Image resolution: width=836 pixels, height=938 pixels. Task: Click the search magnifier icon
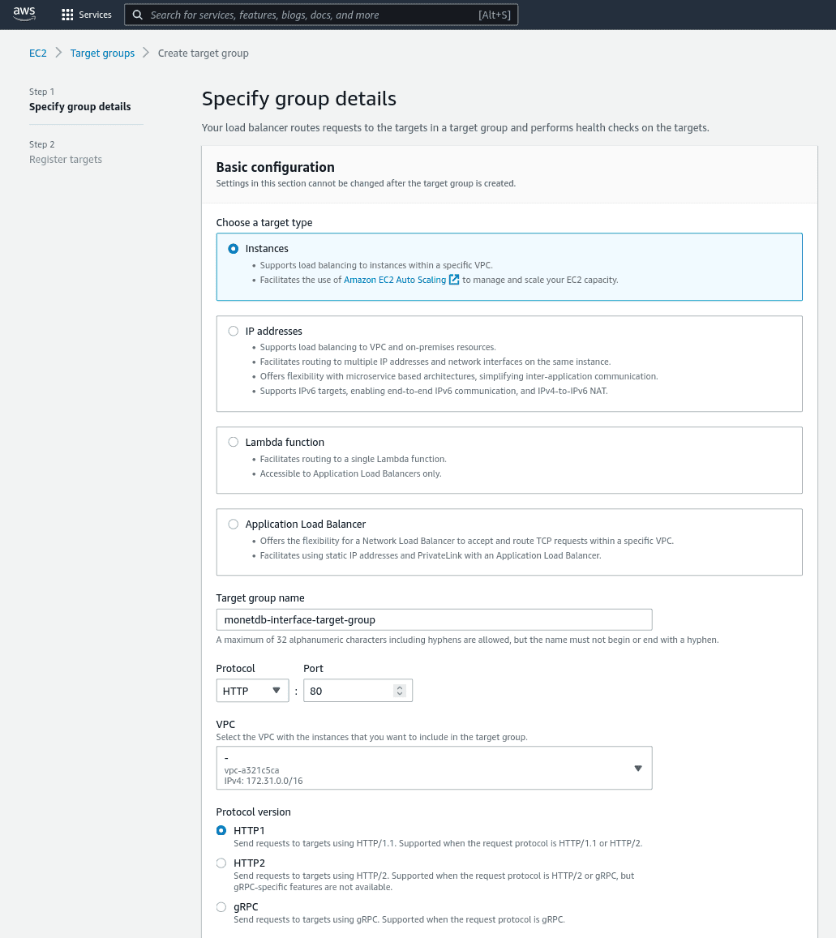(138, 15)
